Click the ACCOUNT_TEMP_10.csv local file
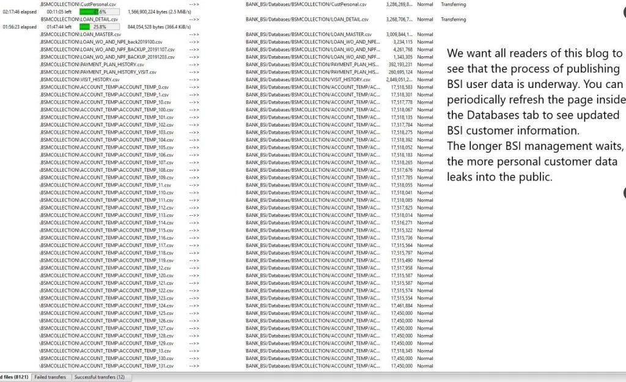 point(105,102)
